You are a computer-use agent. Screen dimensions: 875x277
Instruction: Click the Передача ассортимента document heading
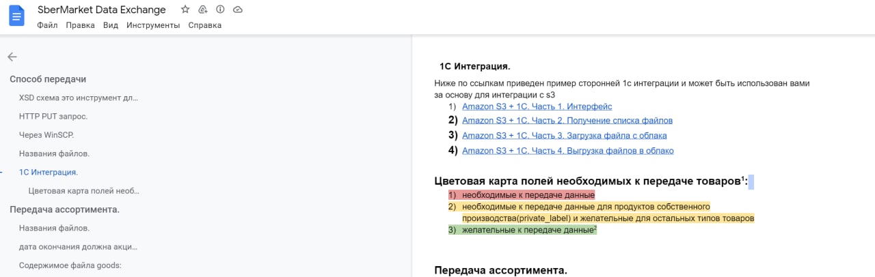pyautogui.click(x=500, y=270)
